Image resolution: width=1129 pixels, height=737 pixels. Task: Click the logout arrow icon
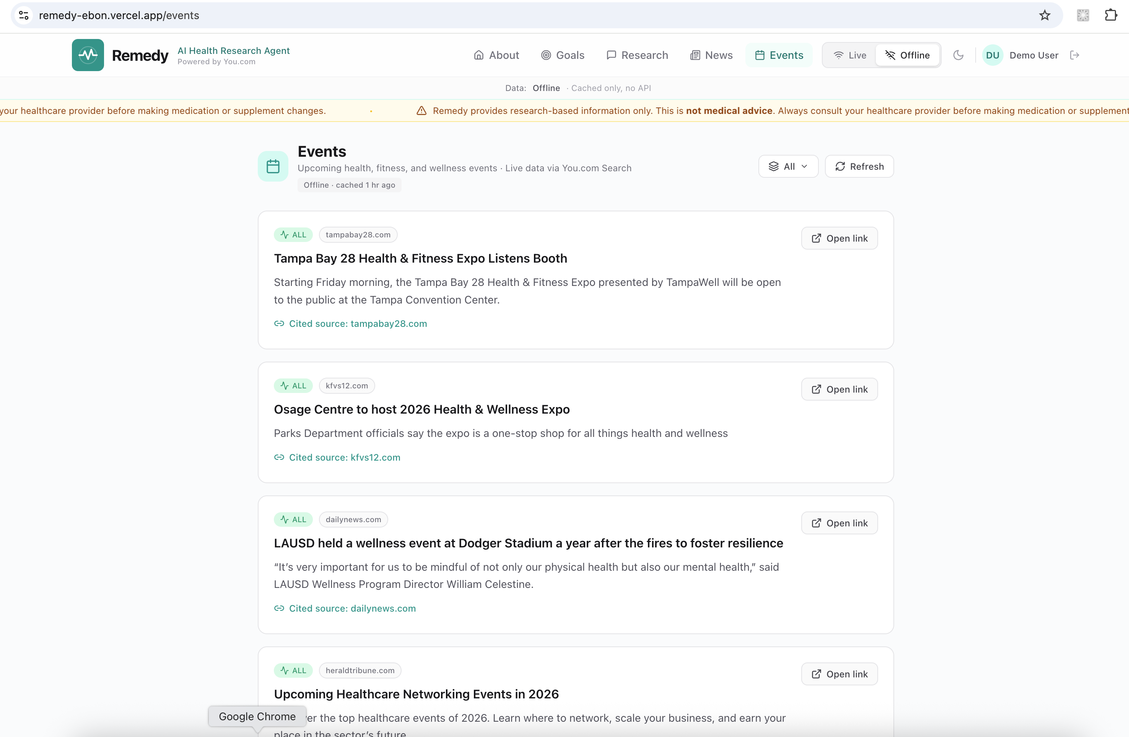(x=1074, y=55)
